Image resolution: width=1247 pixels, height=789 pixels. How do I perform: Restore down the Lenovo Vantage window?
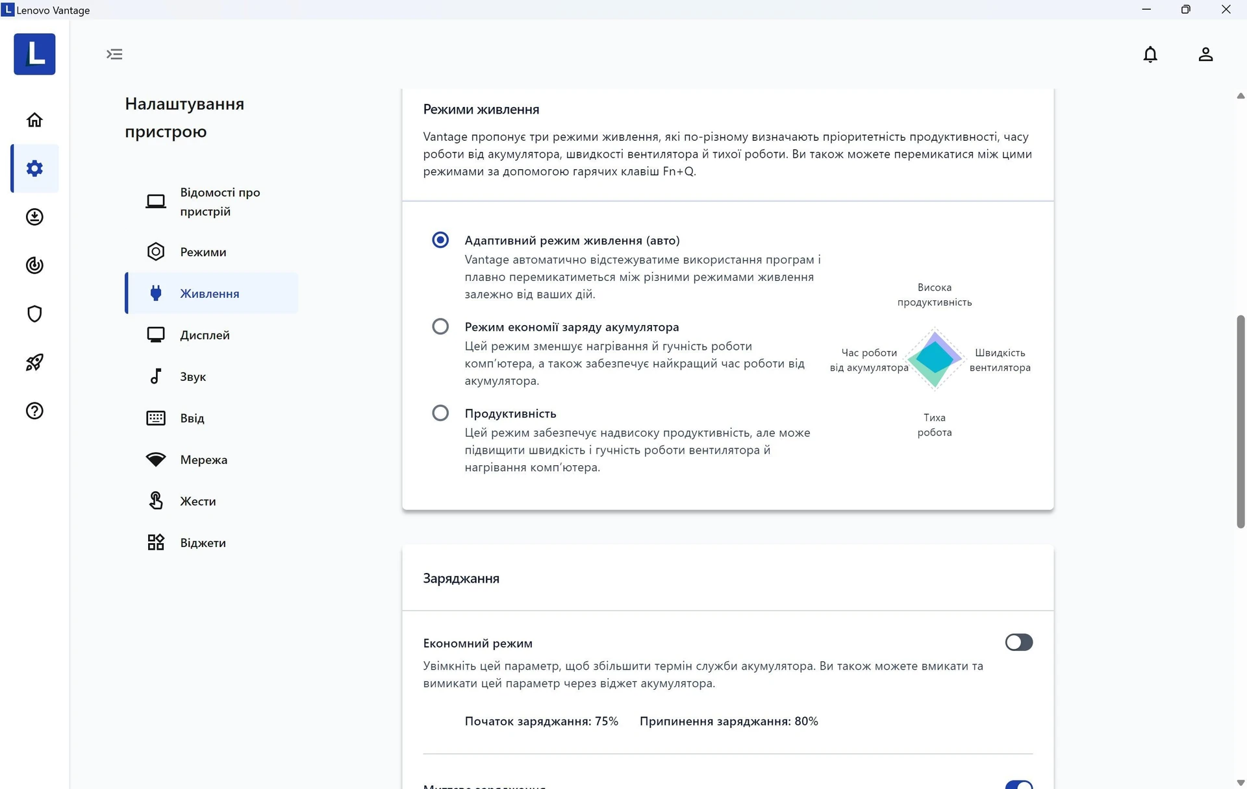[x=1186, y=10]
